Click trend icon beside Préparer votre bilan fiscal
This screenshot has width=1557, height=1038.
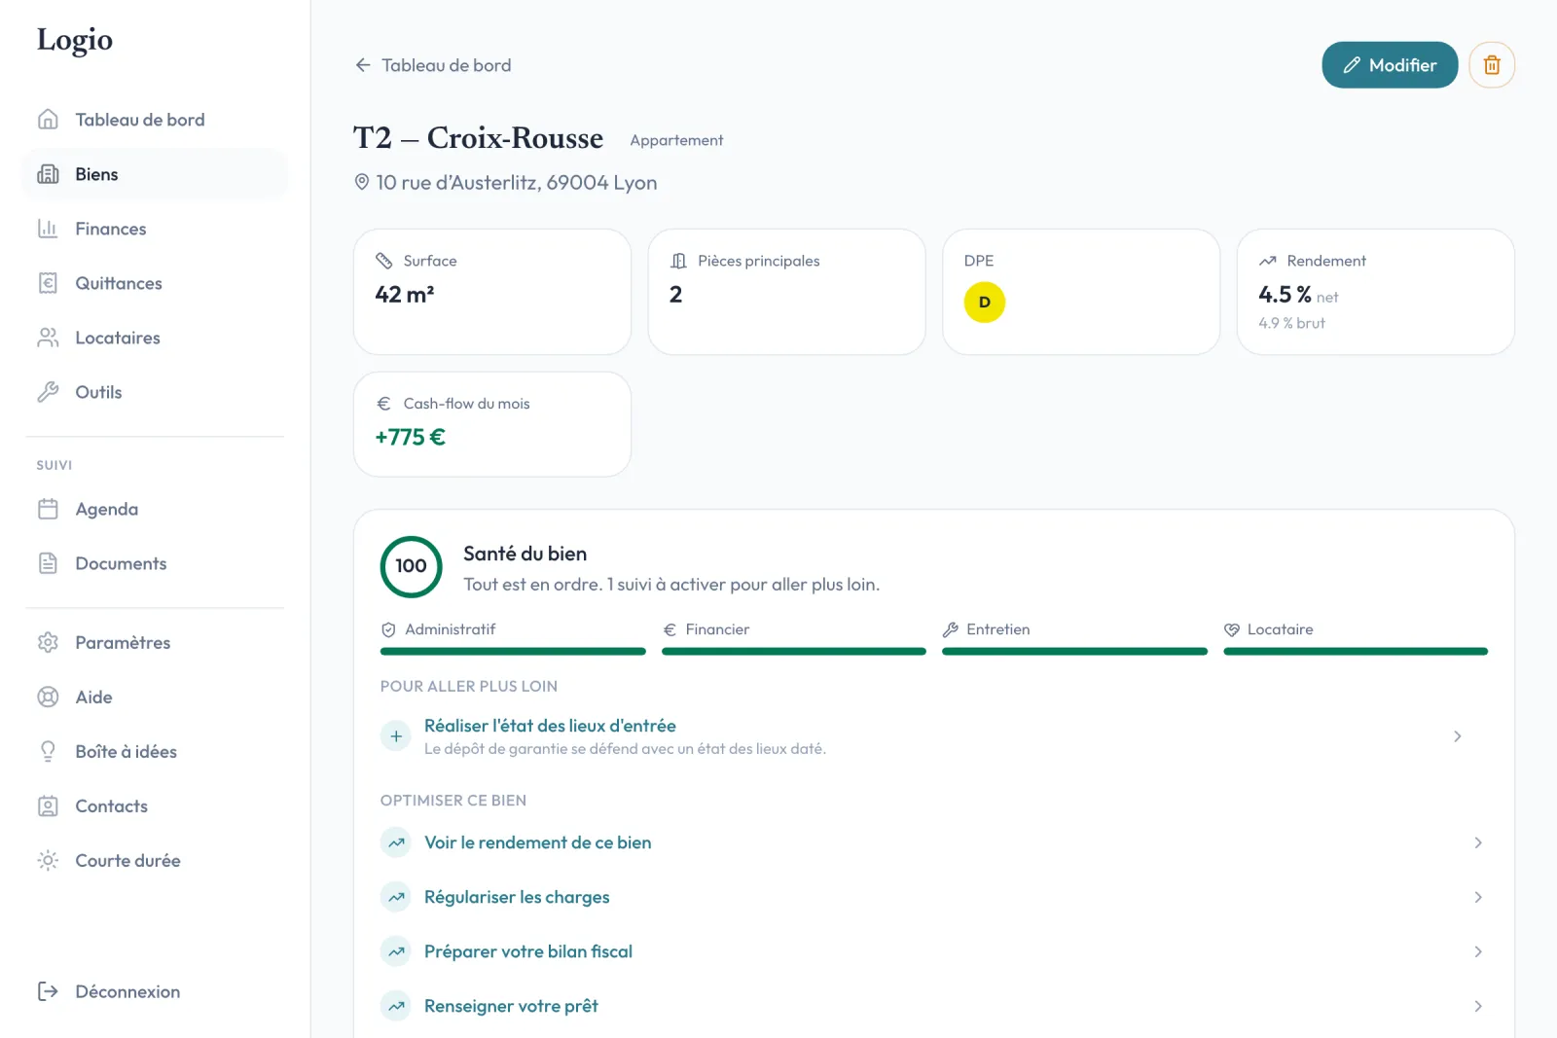[x=396, y=951]
